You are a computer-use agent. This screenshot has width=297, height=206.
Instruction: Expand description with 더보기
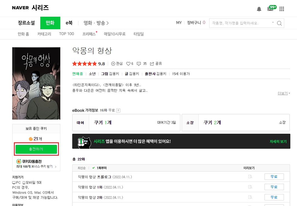coord(284,93)
